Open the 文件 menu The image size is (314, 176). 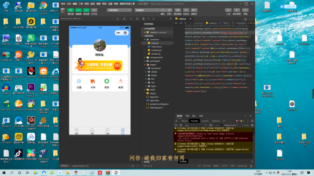pos(69,4)
